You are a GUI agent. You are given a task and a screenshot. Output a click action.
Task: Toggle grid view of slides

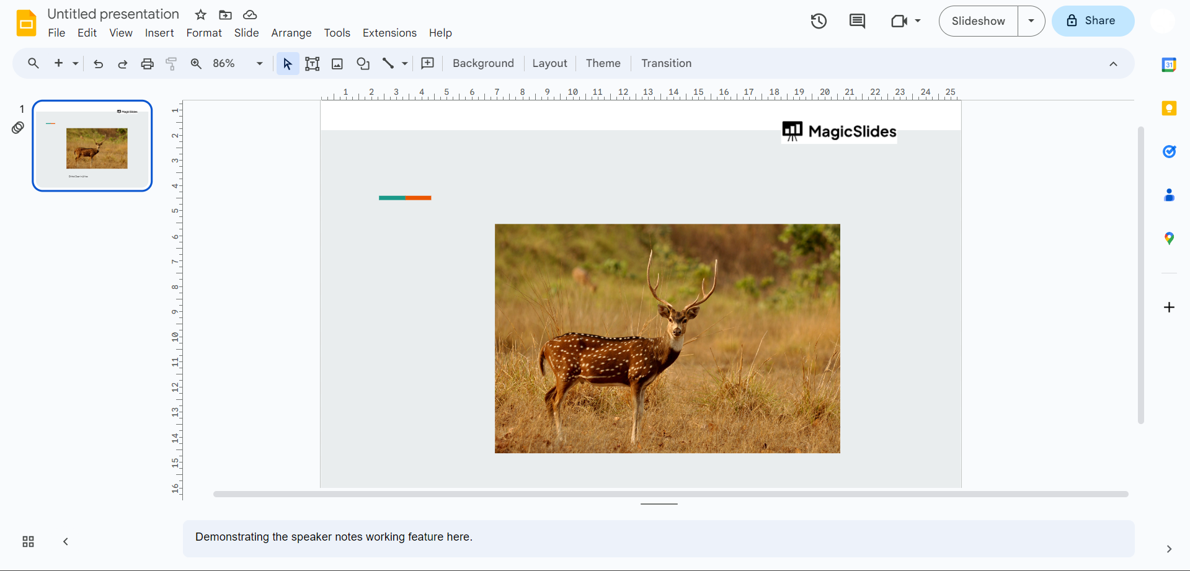click(x=28, y=542)
